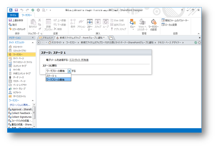Click the workflow list vertical scrollbar
This screenshot has width=216, height=147.
click(x=34, y=115)
